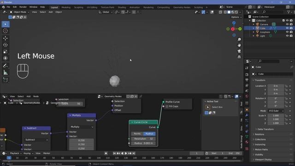
Task: Click the Select Box active tool button
Action: (x=208, y=107)
